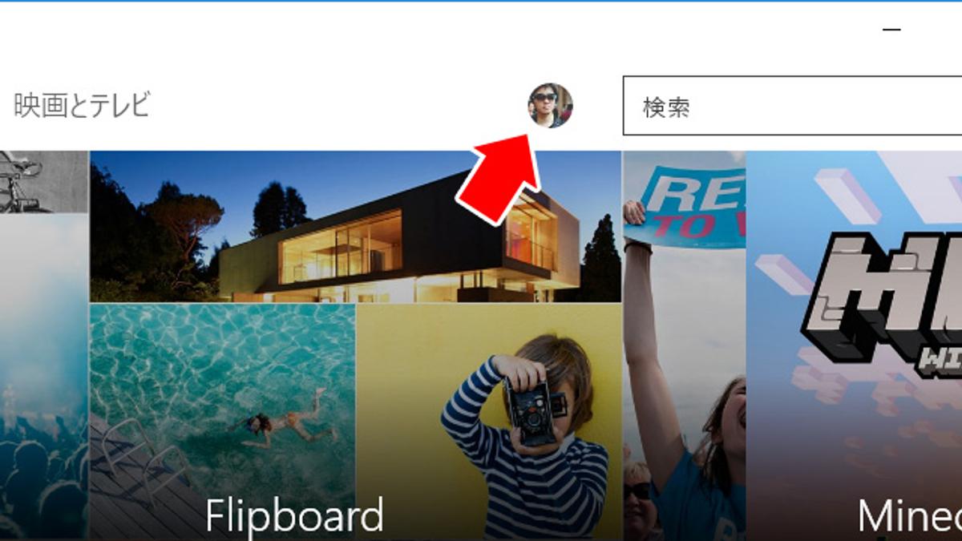Open the user account profile picture
Image resolution: width=962 pixels, height=541 pixels.
point(550,106)
